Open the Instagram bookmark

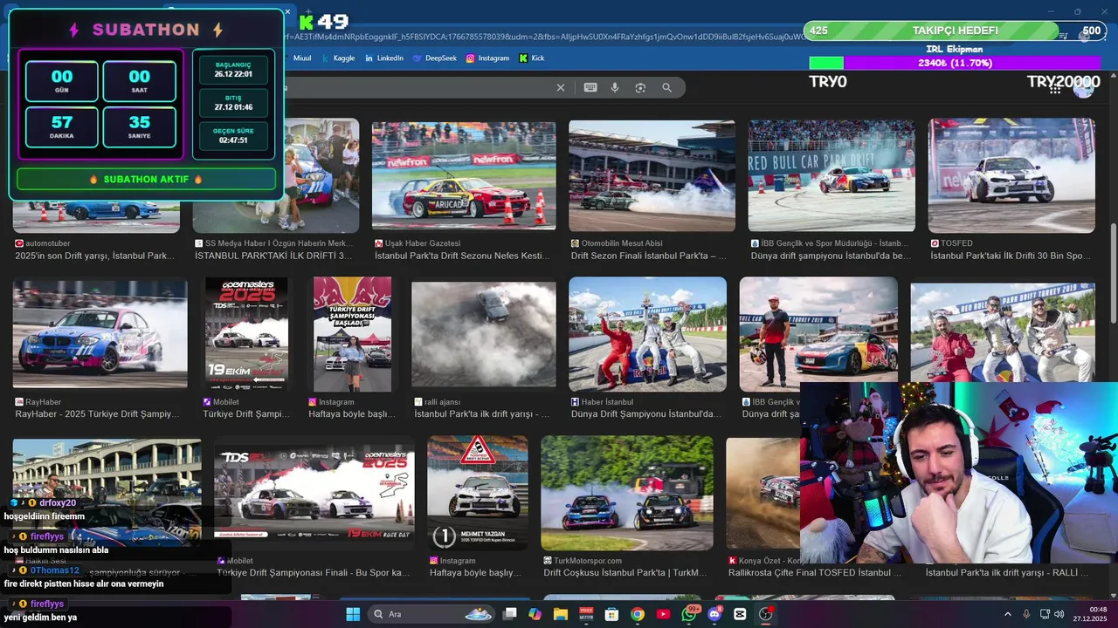click(x=487, y=58)
